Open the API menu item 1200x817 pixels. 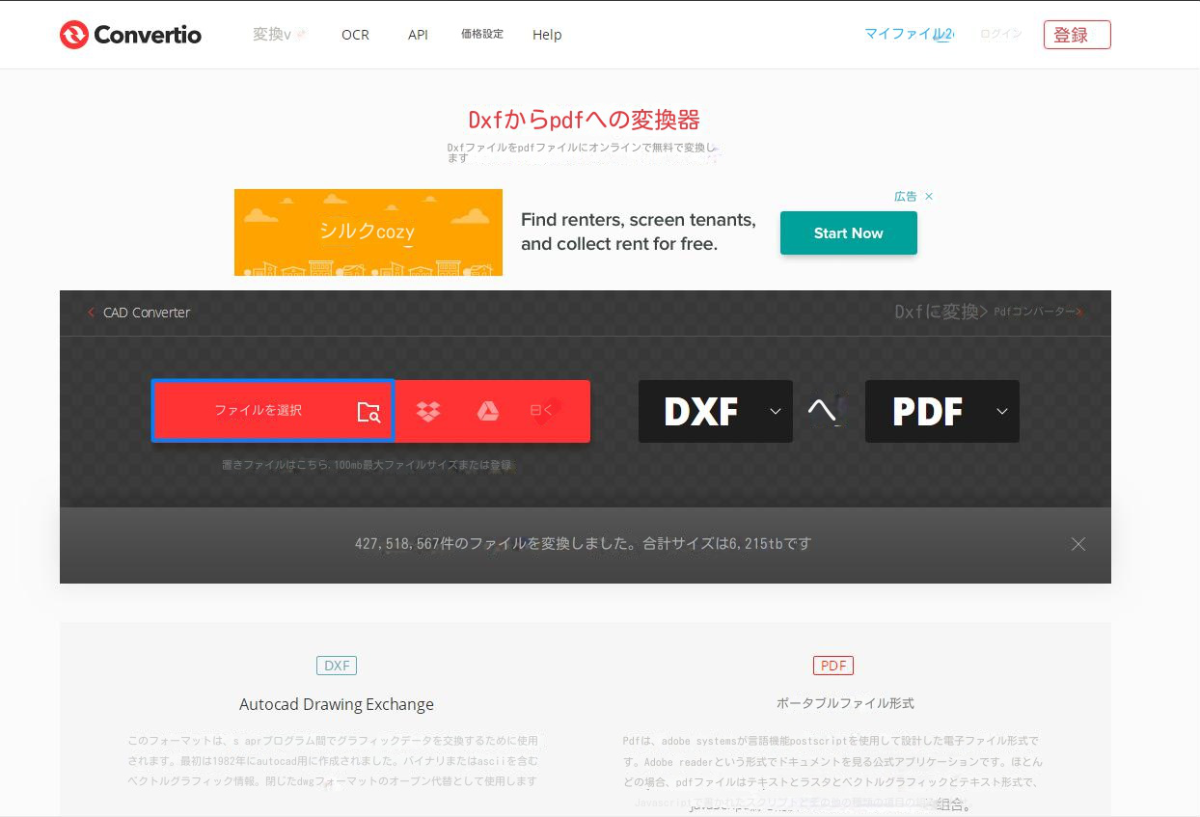click(x=418, y=35)
